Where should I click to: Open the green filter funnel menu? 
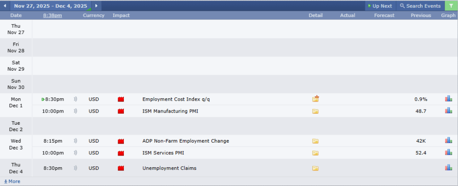451,6
